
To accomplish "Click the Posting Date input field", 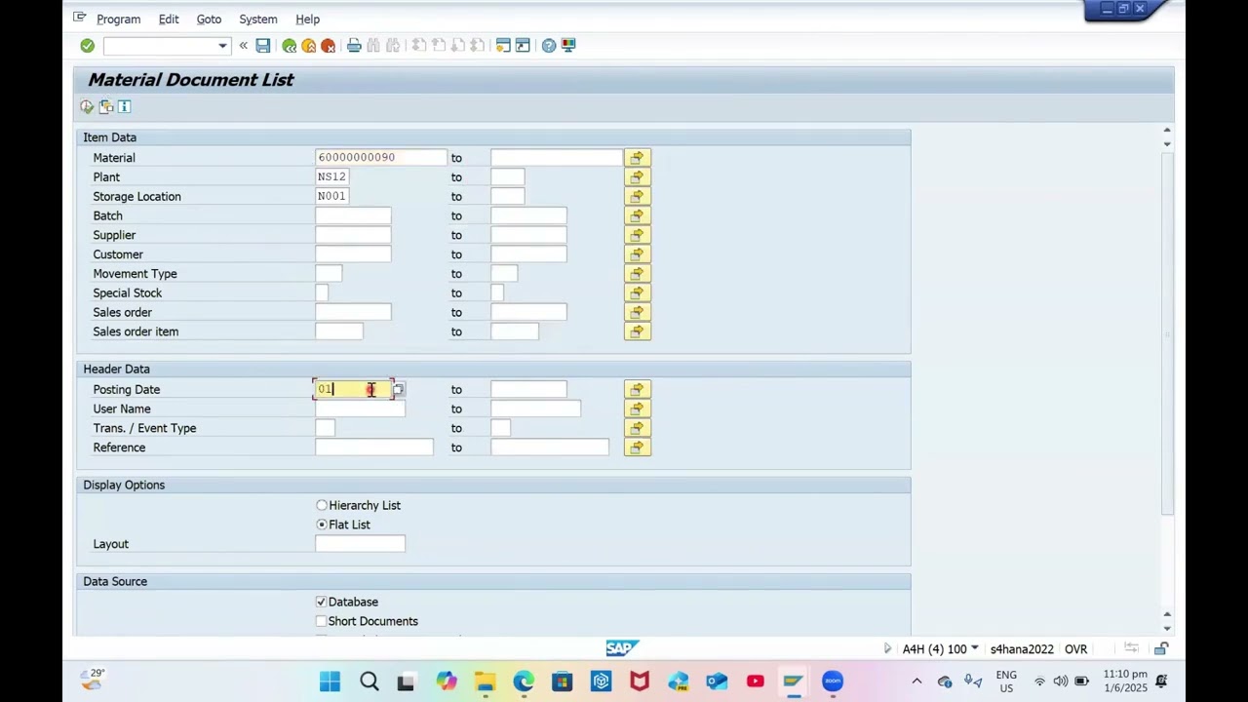I will click(x=353, y=389).
